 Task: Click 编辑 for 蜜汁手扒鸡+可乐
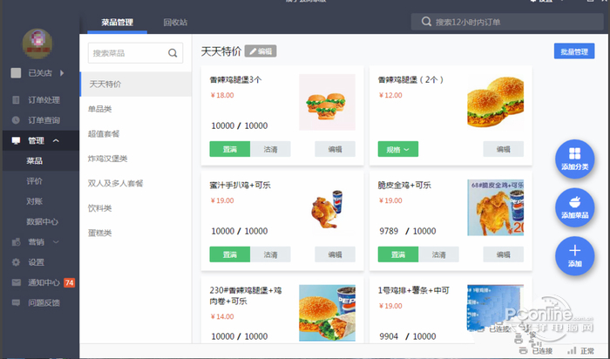tap(335, 254)
